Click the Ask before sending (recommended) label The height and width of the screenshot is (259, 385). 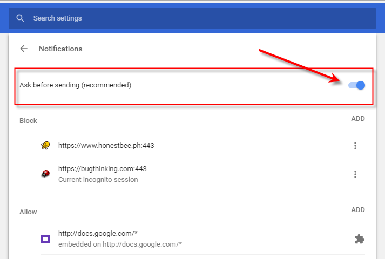76,85
